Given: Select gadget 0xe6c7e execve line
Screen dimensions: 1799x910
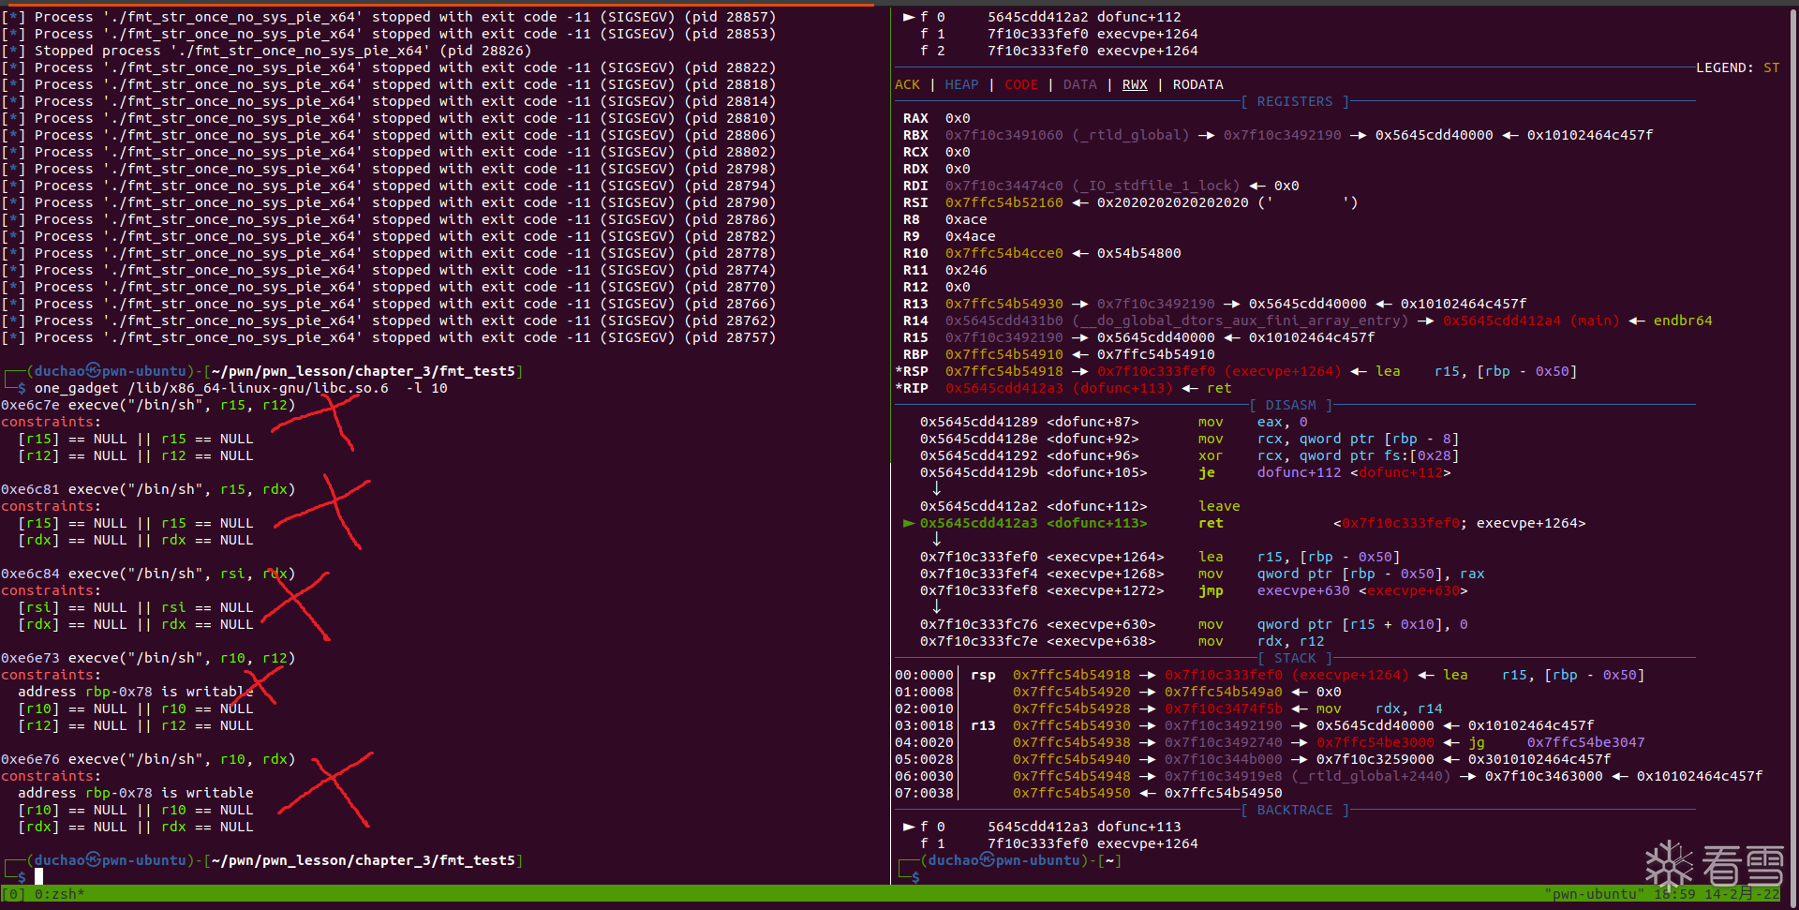Looking at the screenshot, I should 148,405.
